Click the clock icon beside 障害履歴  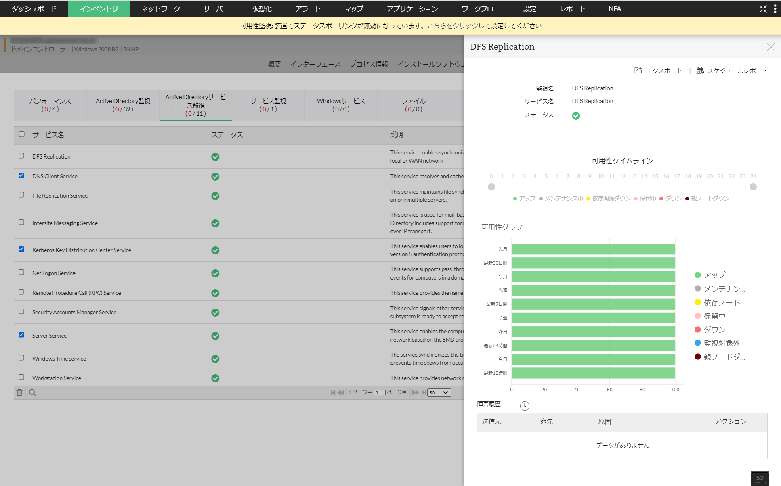coord(525,405)
